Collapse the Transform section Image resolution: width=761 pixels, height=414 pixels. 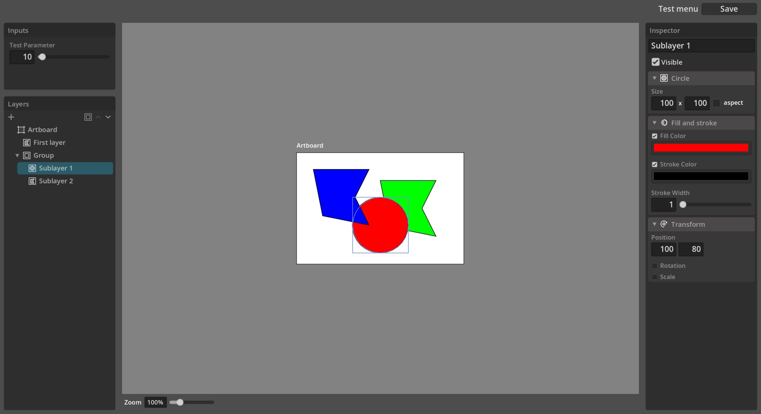click(x=655, y=224)
